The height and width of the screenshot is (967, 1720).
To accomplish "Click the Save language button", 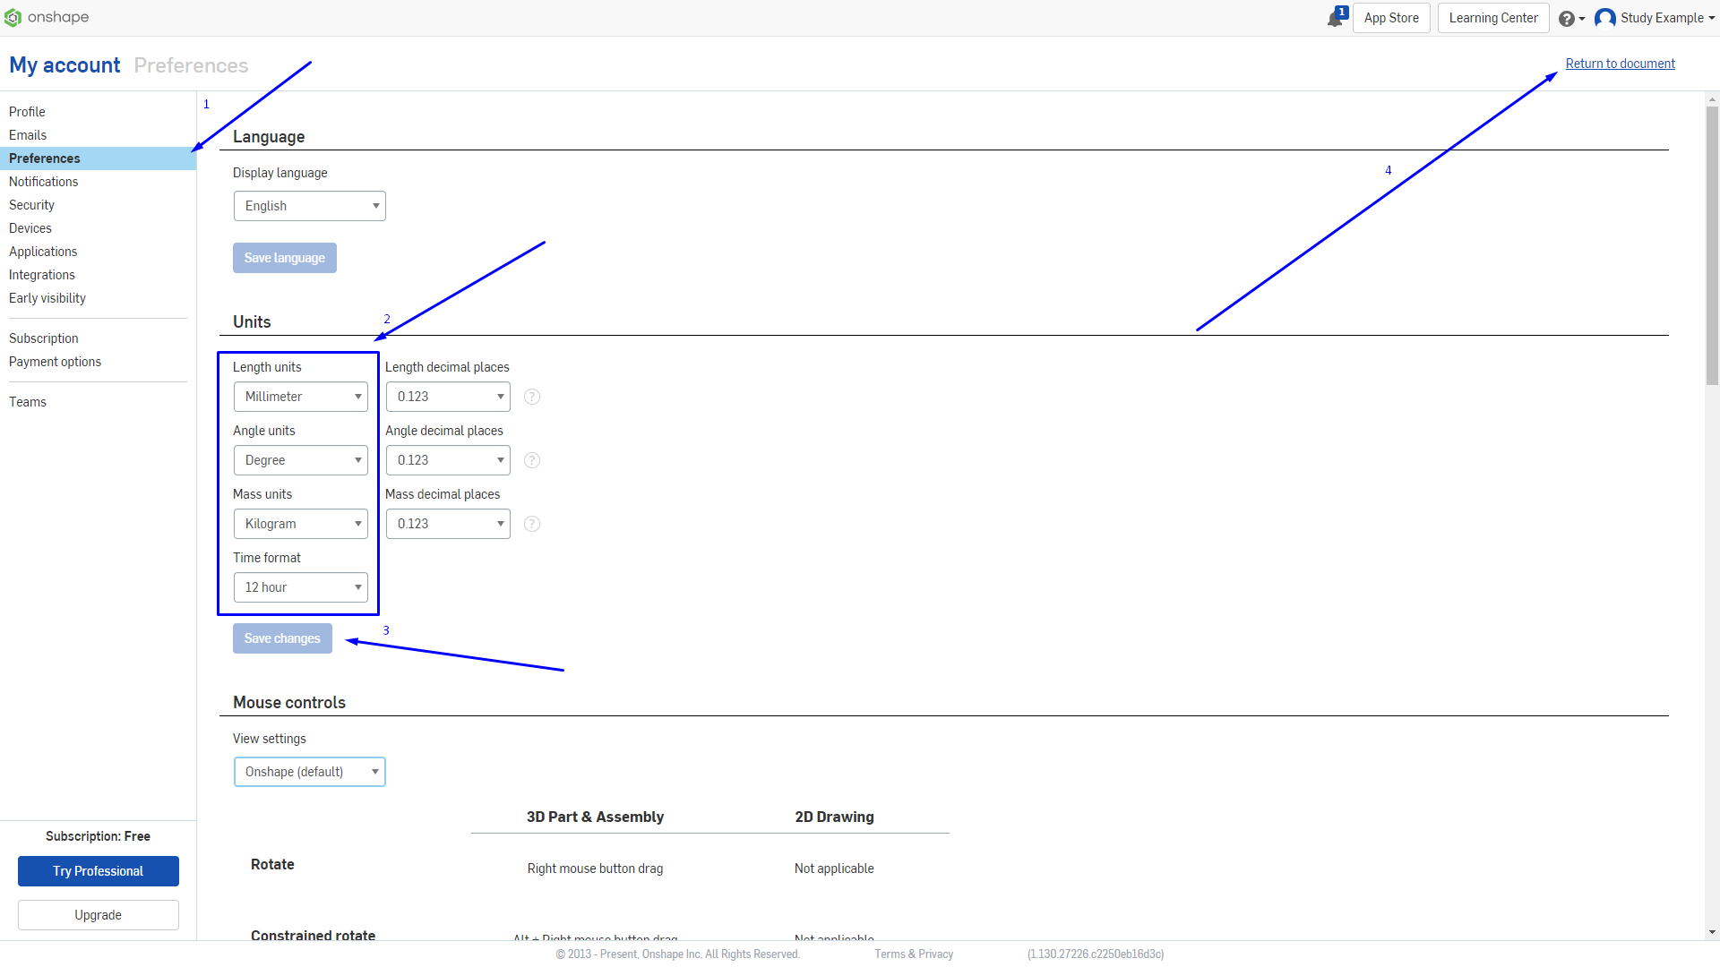I will click(x=285, y=258).
